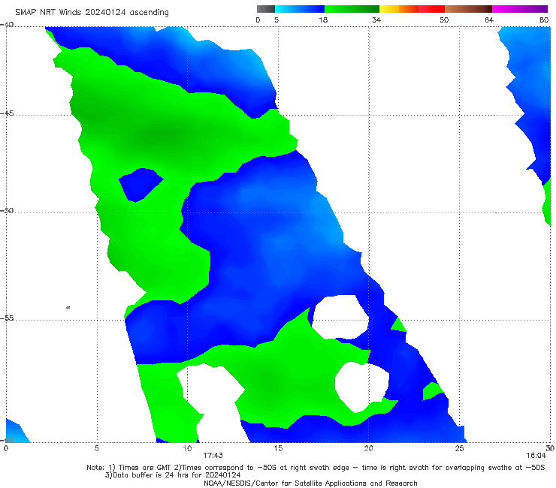The image size is (556, 488).
Task: Pick the yellow-to-red 34–50 color bar segment
Action: coord(412,9)
